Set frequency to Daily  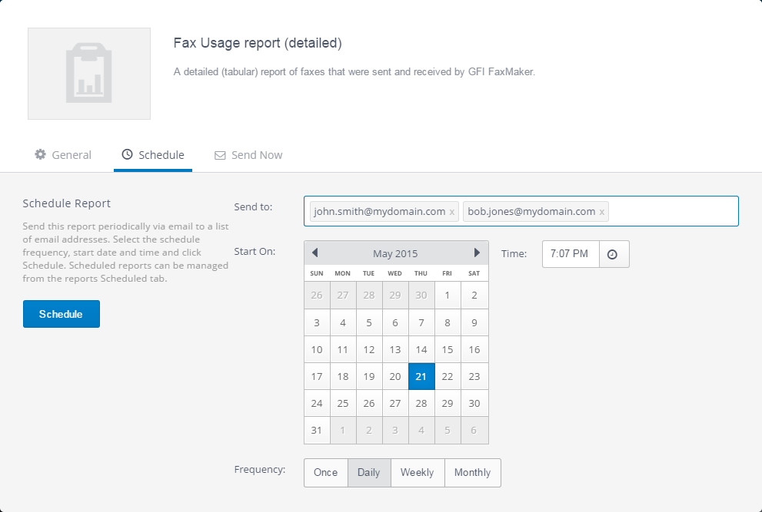coord(369,473)
